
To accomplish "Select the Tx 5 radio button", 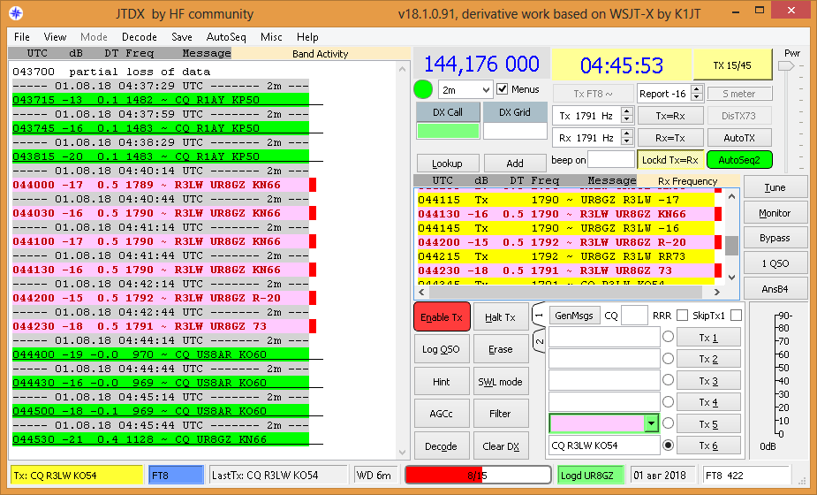I will point(668,423).
